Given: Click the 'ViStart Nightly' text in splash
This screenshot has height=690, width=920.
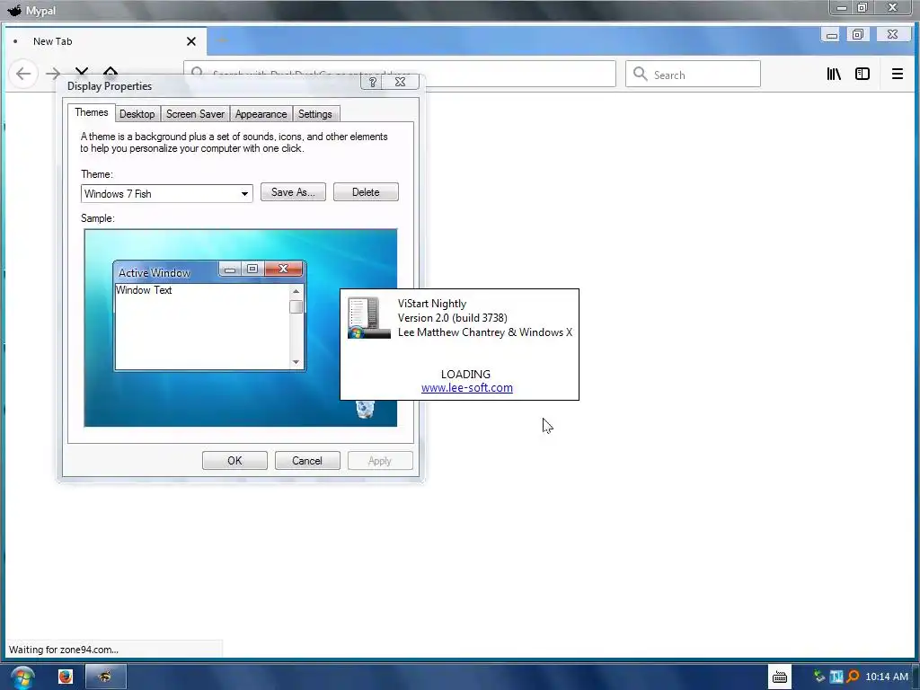Looking at the screenshot, I should tap(432, 304).
